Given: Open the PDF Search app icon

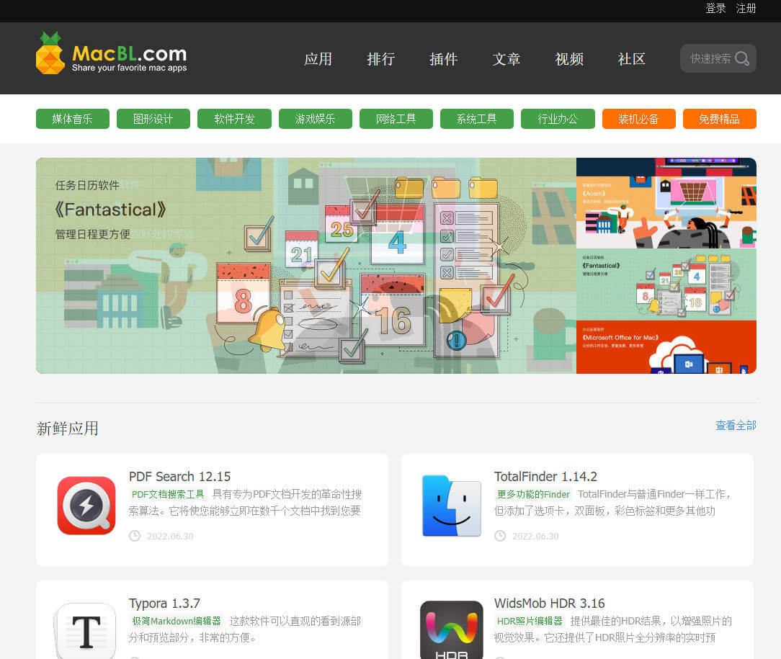Looking at the screenshot, I should (x=86, y=505).
